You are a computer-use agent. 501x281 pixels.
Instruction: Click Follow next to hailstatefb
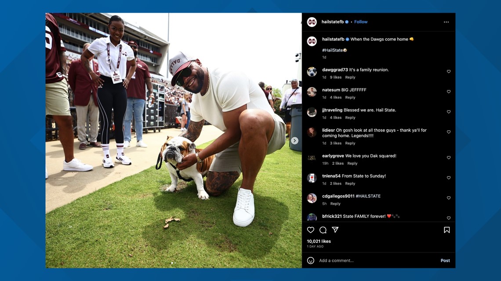click(361, 21)
